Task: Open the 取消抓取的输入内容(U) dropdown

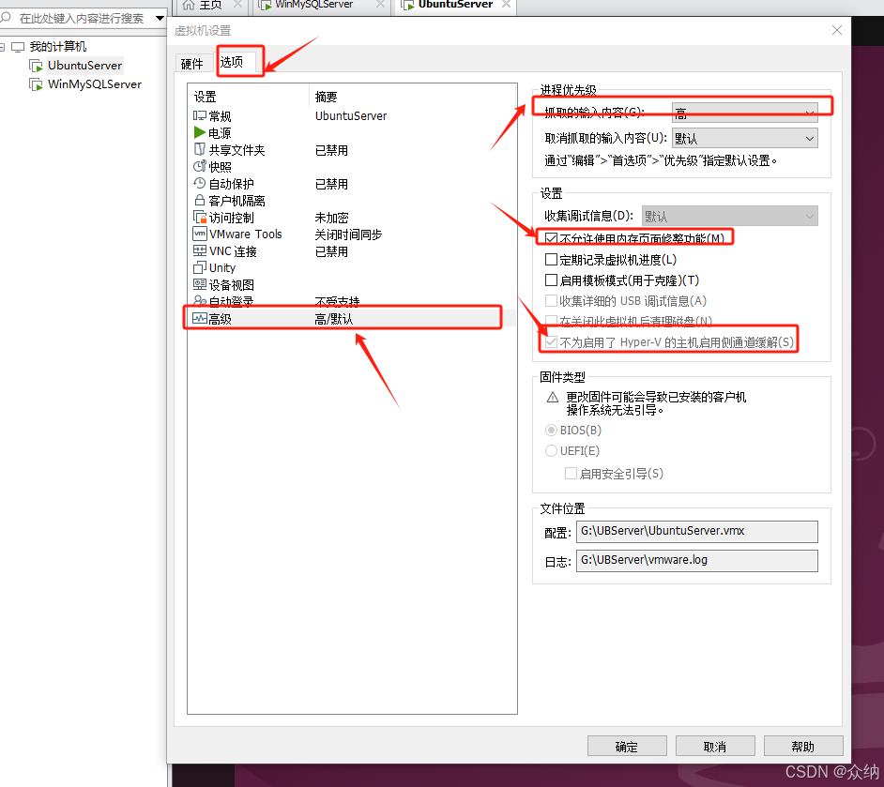Action: point(745,138)
